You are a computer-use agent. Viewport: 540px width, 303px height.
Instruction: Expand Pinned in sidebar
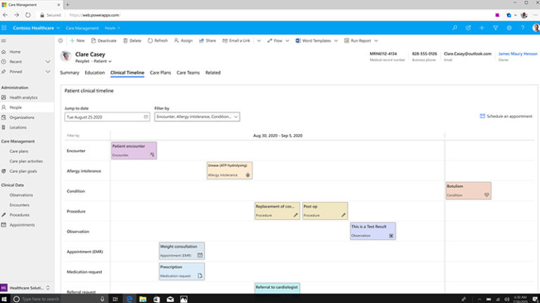[48, 72]
